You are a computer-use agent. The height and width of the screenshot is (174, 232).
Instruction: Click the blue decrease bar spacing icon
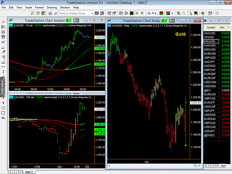(x=154, y=13)
